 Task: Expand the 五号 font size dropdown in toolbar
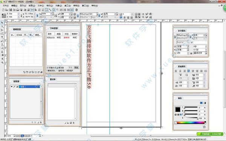(x=117, y=14)
